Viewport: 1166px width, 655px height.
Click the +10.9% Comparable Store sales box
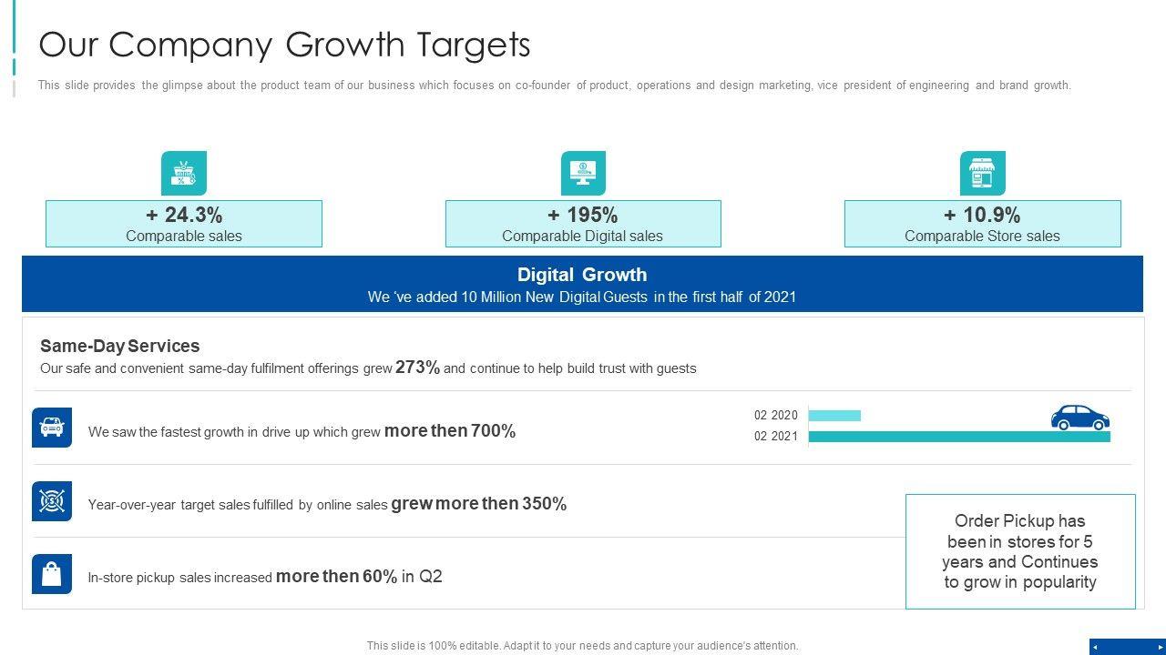tap(982, 224)
